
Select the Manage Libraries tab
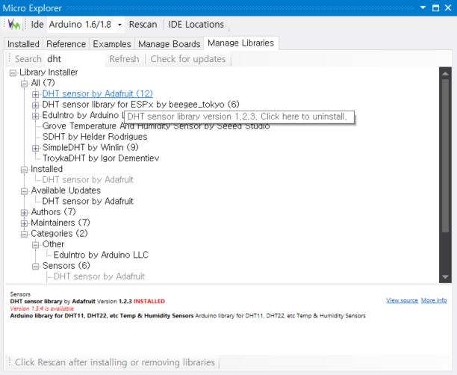[x=240, y=43]
